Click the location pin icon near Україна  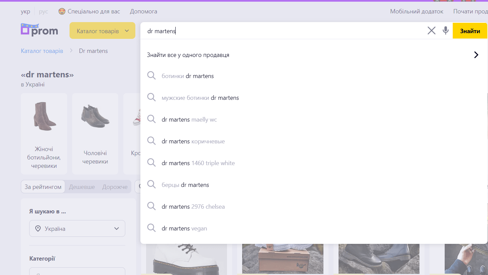38,228
